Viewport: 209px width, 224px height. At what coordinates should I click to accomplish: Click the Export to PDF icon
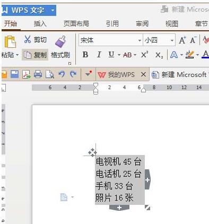coord(27,74)
